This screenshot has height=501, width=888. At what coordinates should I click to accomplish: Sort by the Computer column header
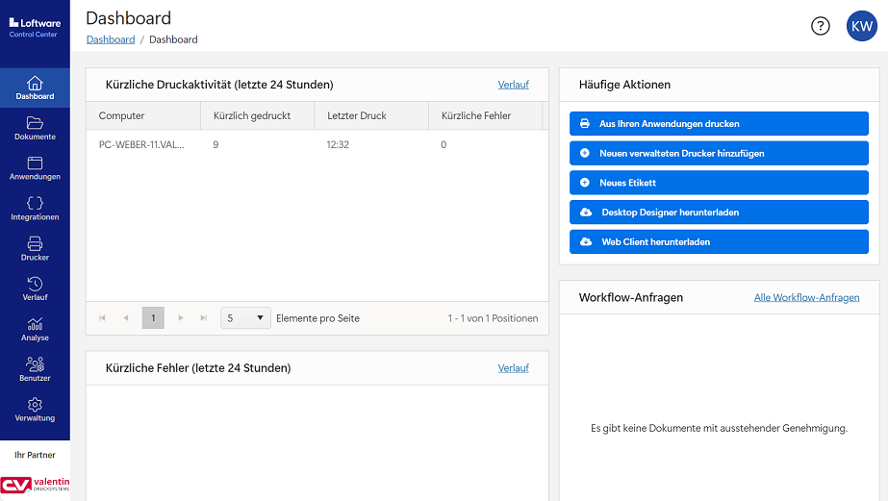pyautogui.click(x=122, y=116)
